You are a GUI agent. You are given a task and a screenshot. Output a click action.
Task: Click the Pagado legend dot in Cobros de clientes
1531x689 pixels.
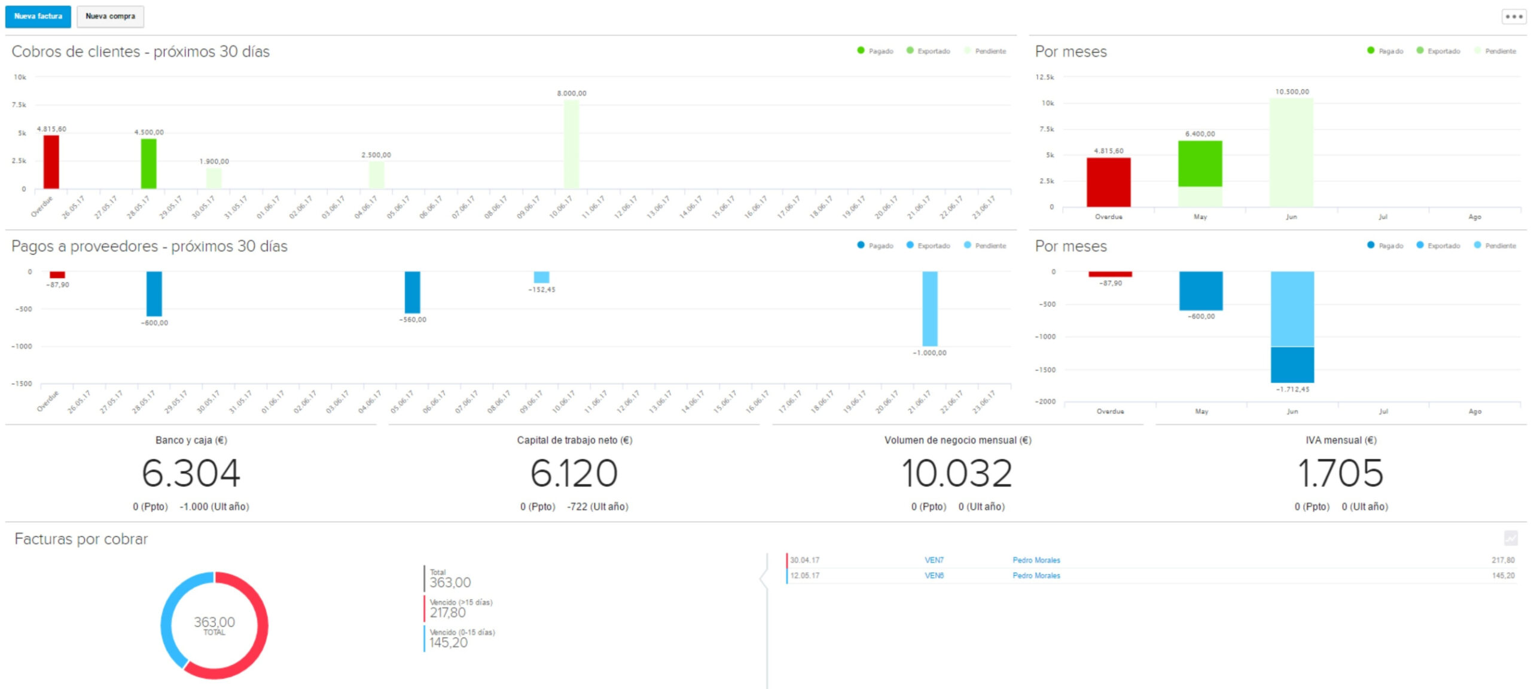(860, 51)
